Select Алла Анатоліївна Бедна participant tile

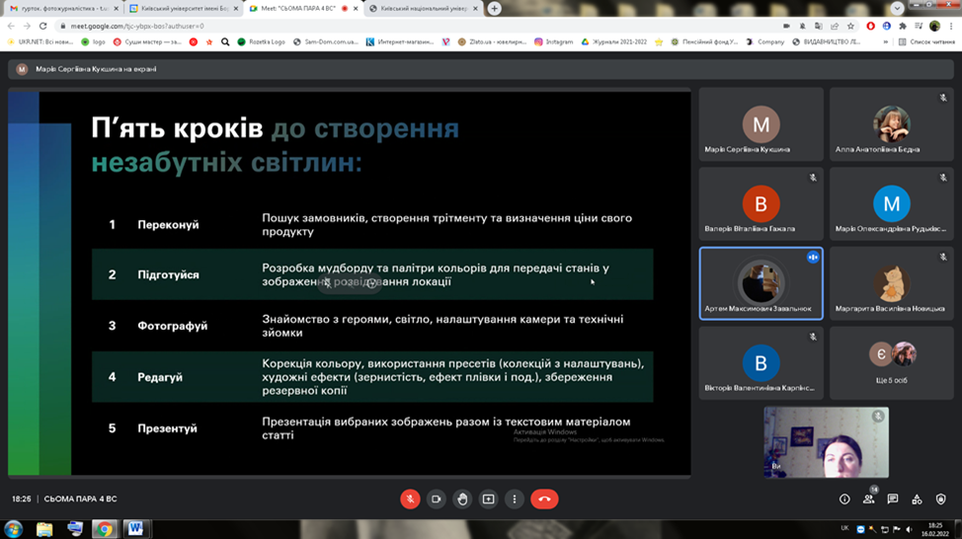[x=892, y=124]
